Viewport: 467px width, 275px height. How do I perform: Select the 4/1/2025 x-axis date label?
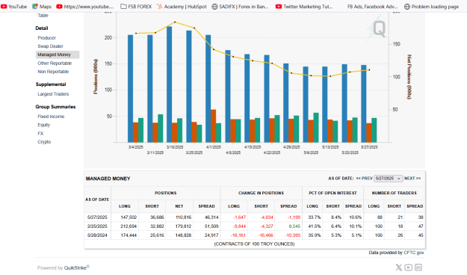(x=214, y=147)
